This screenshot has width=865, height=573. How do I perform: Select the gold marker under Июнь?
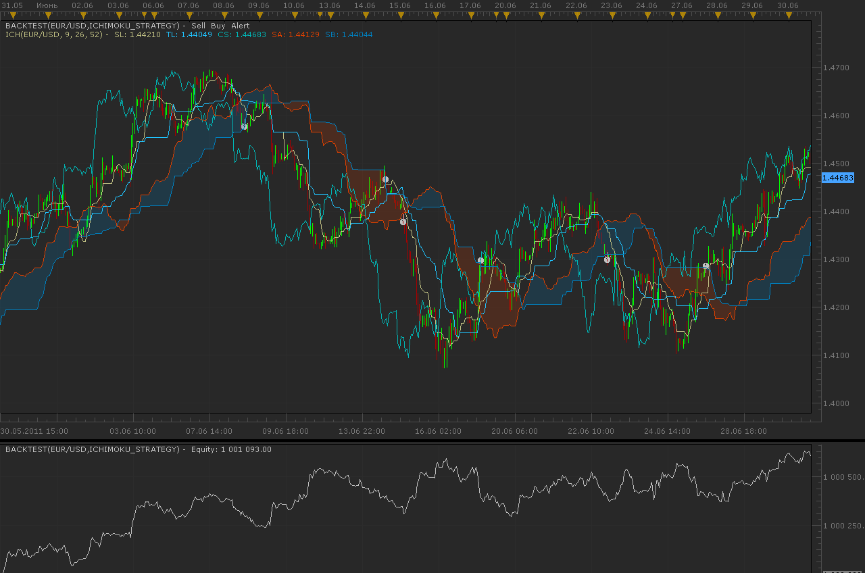click(47, 14)
